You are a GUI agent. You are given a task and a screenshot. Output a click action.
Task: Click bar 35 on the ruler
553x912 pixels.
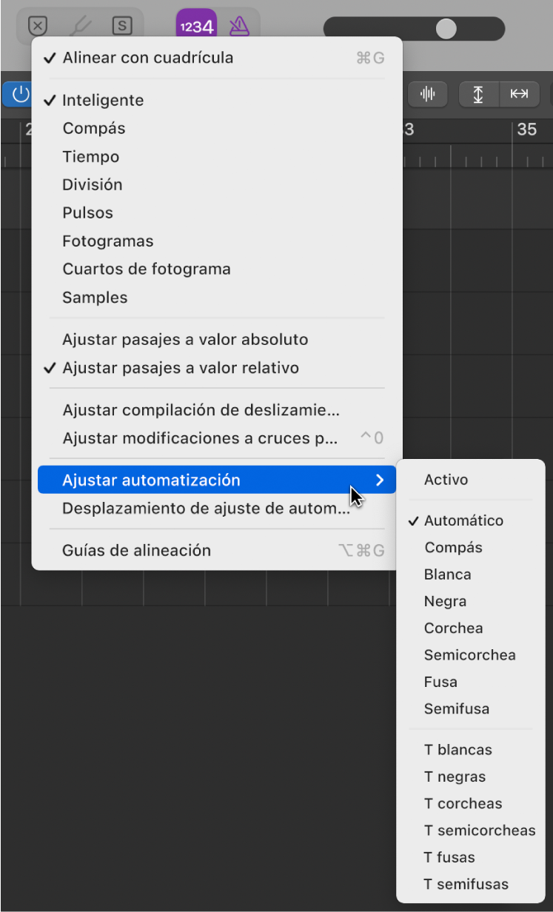coord(528,129)
